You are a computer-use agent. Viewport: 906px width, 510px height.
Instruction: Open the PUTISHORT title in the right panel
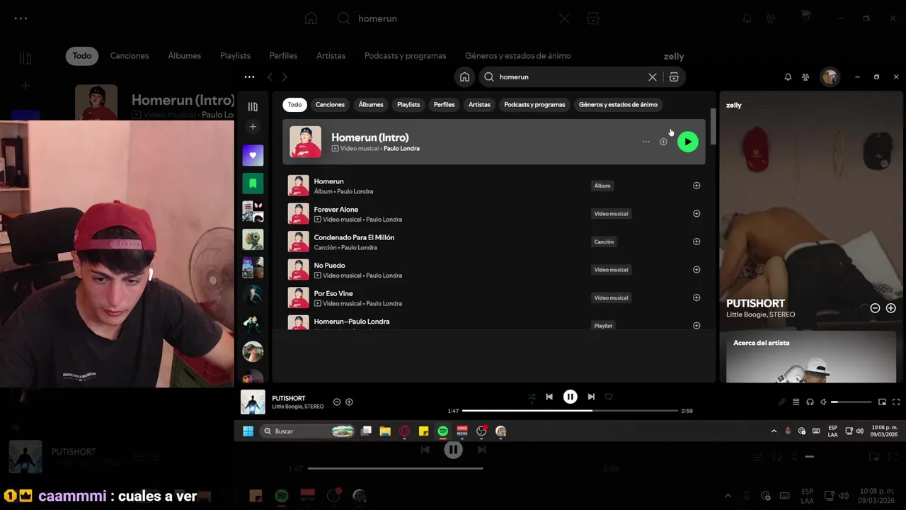coord(755,303)
